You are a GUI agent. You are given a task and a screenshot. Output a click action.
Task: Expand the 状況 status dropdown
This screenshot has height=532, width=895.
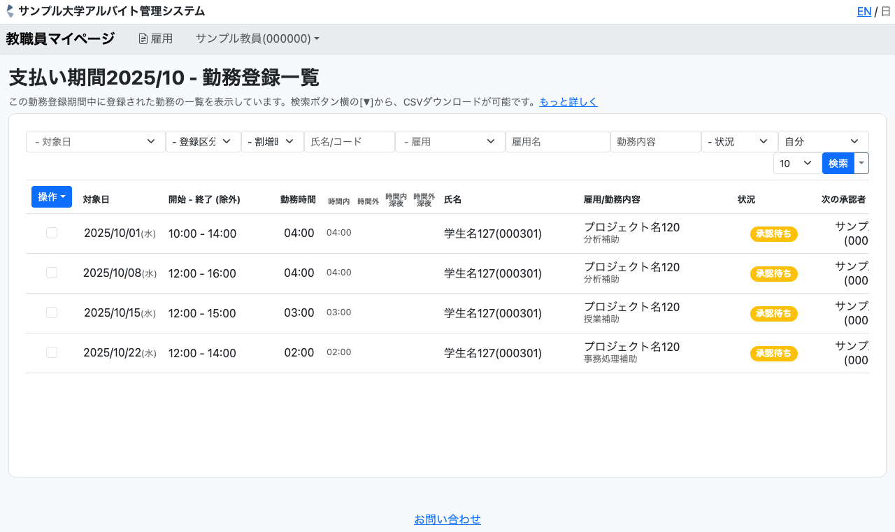[739, 142]
